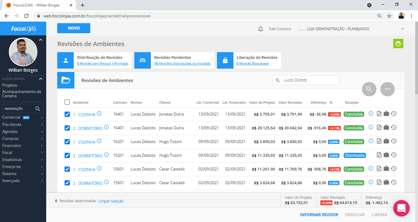The width and height of the screenshot is (418, 222).
Task: Open the pink chat widget bubble
Action: (x=401, y=208)
